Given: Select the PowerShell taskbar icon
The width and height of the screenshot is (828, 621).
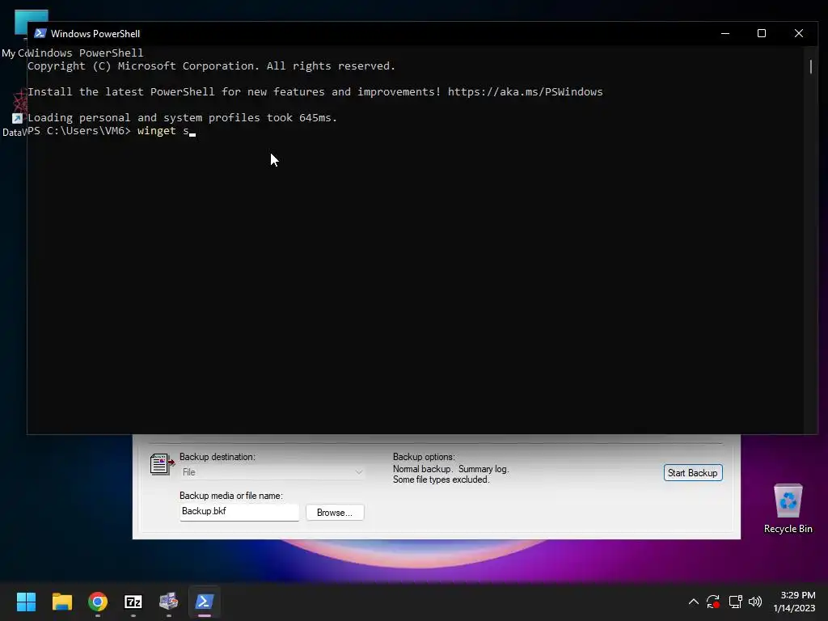Looking at the screenshot, I should (x=205, y=602).
